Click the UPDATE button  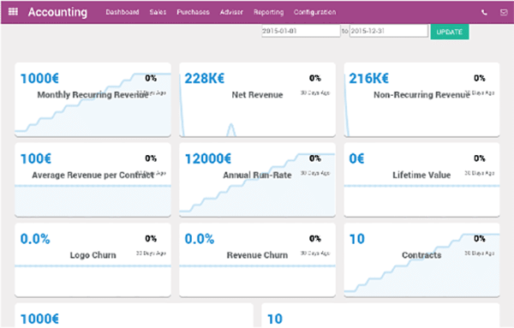point(450,32)
